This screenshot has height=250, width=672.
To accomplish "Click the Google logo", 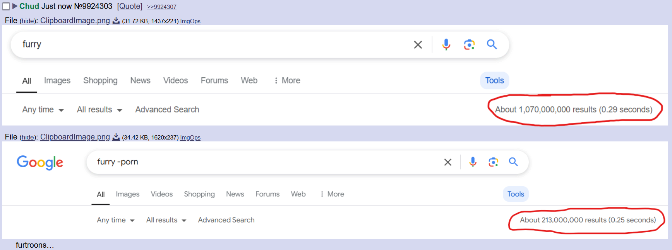I will (40, 163).
